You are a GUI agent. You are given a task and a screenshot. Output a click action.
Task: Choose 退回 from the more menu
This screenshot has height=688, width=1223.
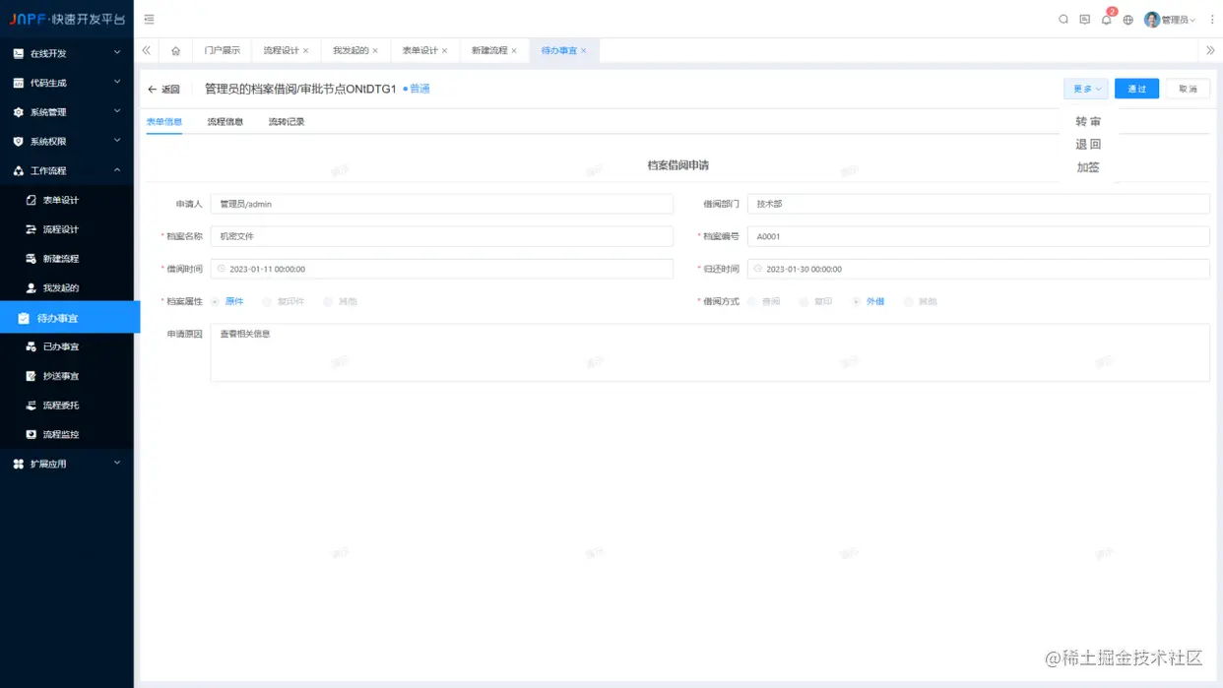pyautogui.click(x=1088, y=145)
